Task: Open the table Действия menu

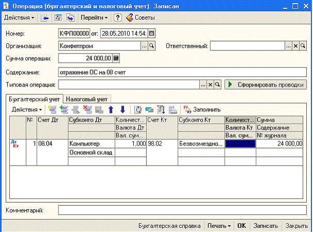Action: click(26, 110)
